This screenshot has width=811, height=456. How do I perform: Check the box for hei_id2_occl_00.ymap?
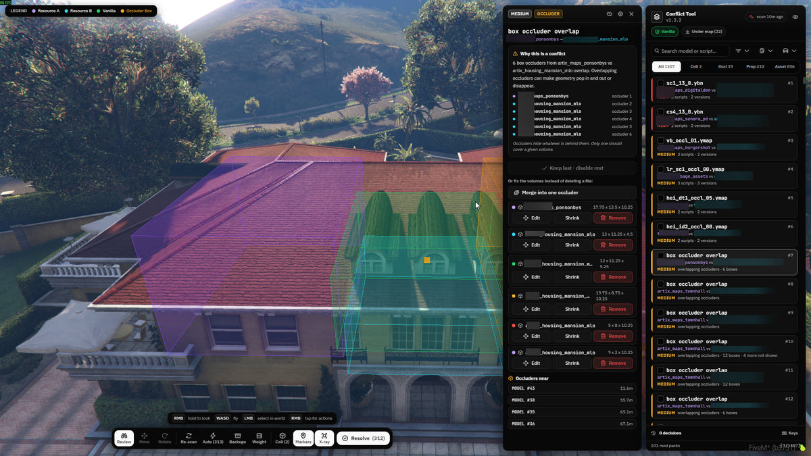point(661,226)
